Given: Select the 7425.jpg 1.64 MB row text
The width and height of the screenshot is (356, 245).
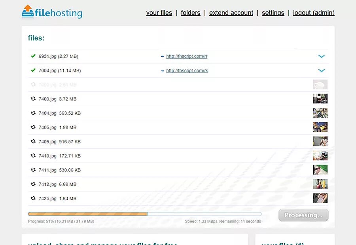Looking at the screenshot, I should pos(57,198).
